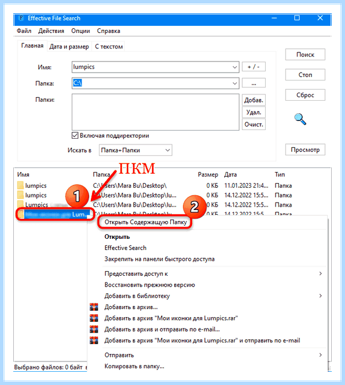Sort results by the Дата column header
This screenshot has height=385, width=345.
coord(231,174)
